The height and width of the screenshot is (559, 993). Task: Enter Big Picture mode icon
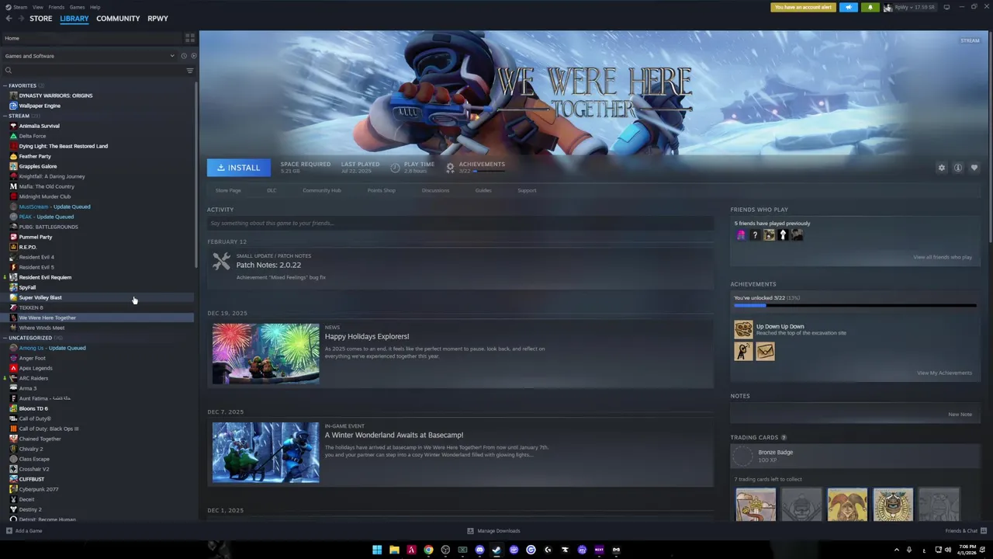[946, 7]
